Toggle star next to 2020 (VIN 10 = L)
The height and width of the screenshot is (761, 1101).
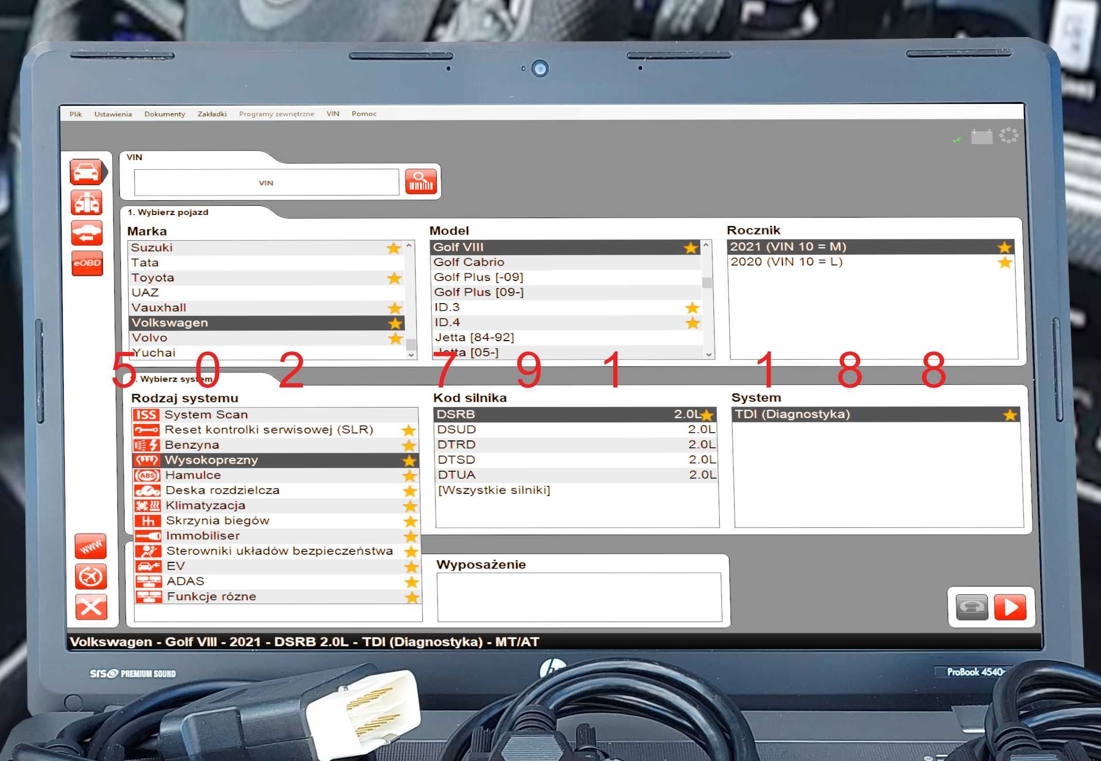tap(1005, 262)
